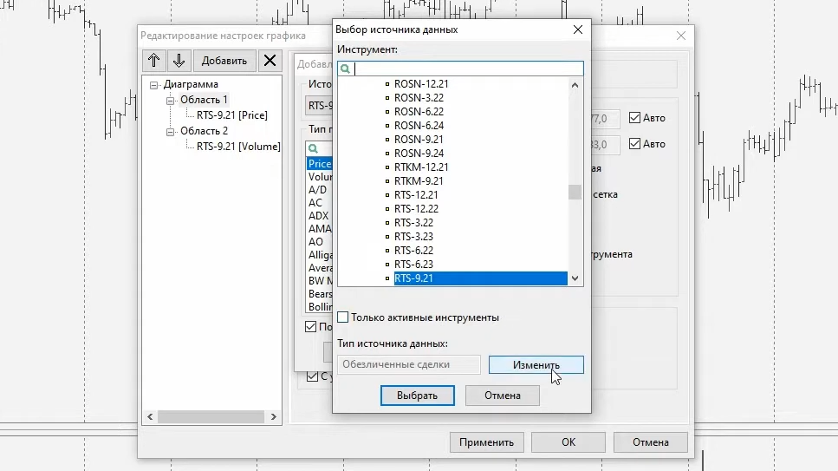
Task: Collapse the 'Область 2' tree node
Action: point(171,132)
